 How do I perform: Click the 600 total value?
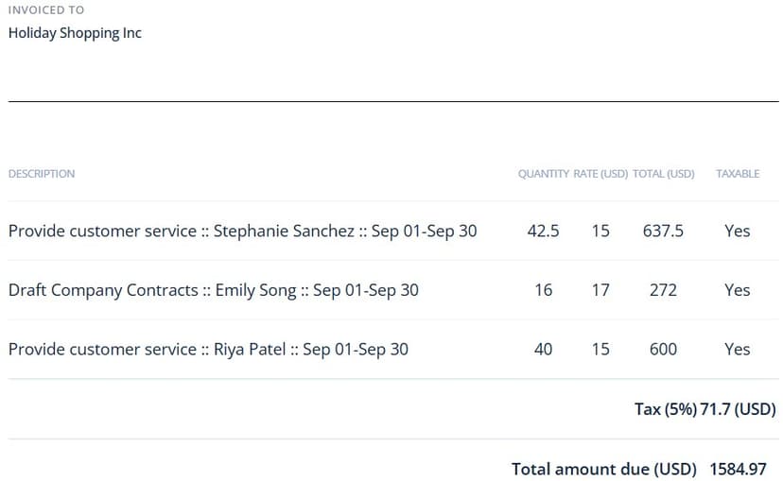[x=663, y=350]
